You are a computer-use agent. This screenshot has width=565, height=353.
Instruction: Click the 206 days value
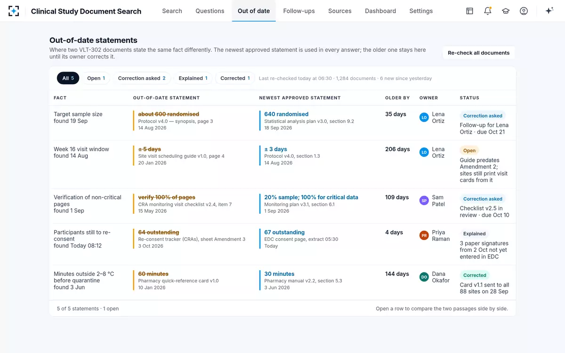397,149
